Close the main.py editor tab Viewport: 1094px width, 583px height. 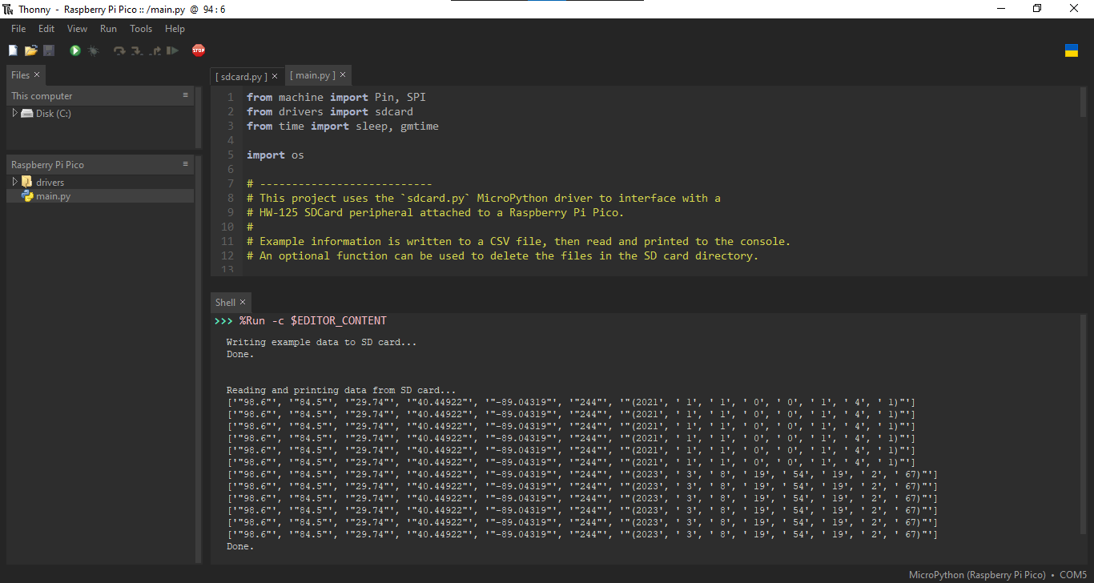(343, 75)
